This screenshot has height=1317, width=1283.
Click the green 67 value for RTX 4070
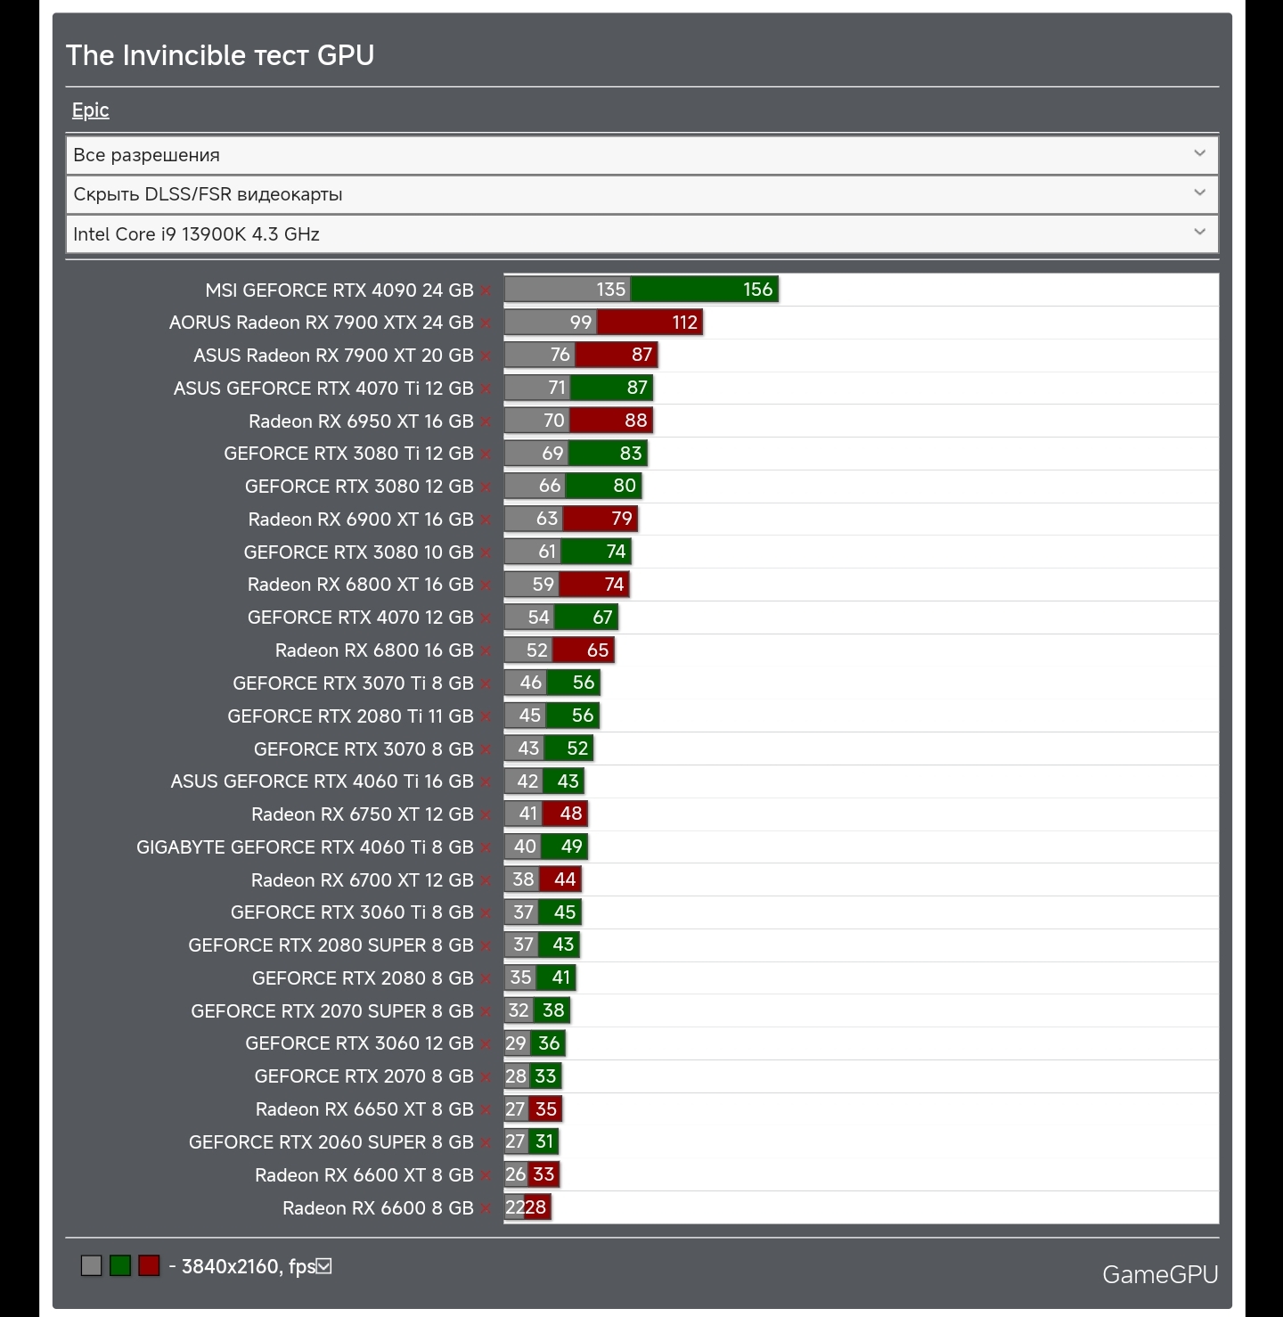(603, 618)
